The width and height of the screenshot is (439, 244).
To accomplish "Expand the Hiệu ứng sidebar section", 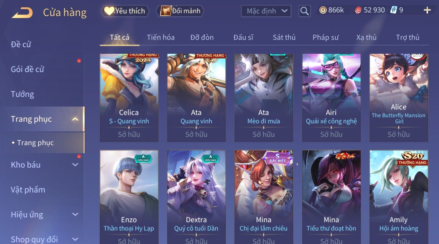I will coord(75,214).
